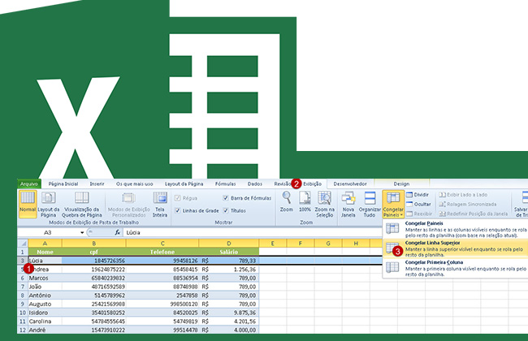
Task: Click Exibir Lado a Lado
Action: 463,195
